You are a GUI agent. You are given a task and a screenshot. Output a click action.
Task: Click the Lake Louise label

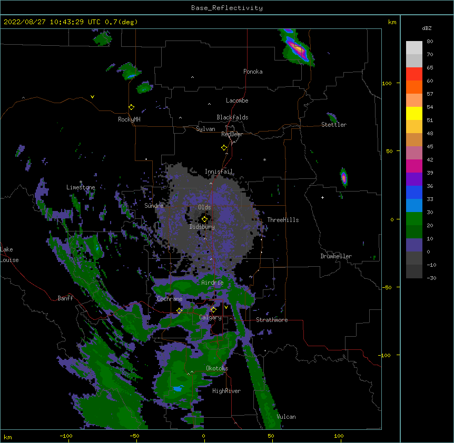[9, 255]
